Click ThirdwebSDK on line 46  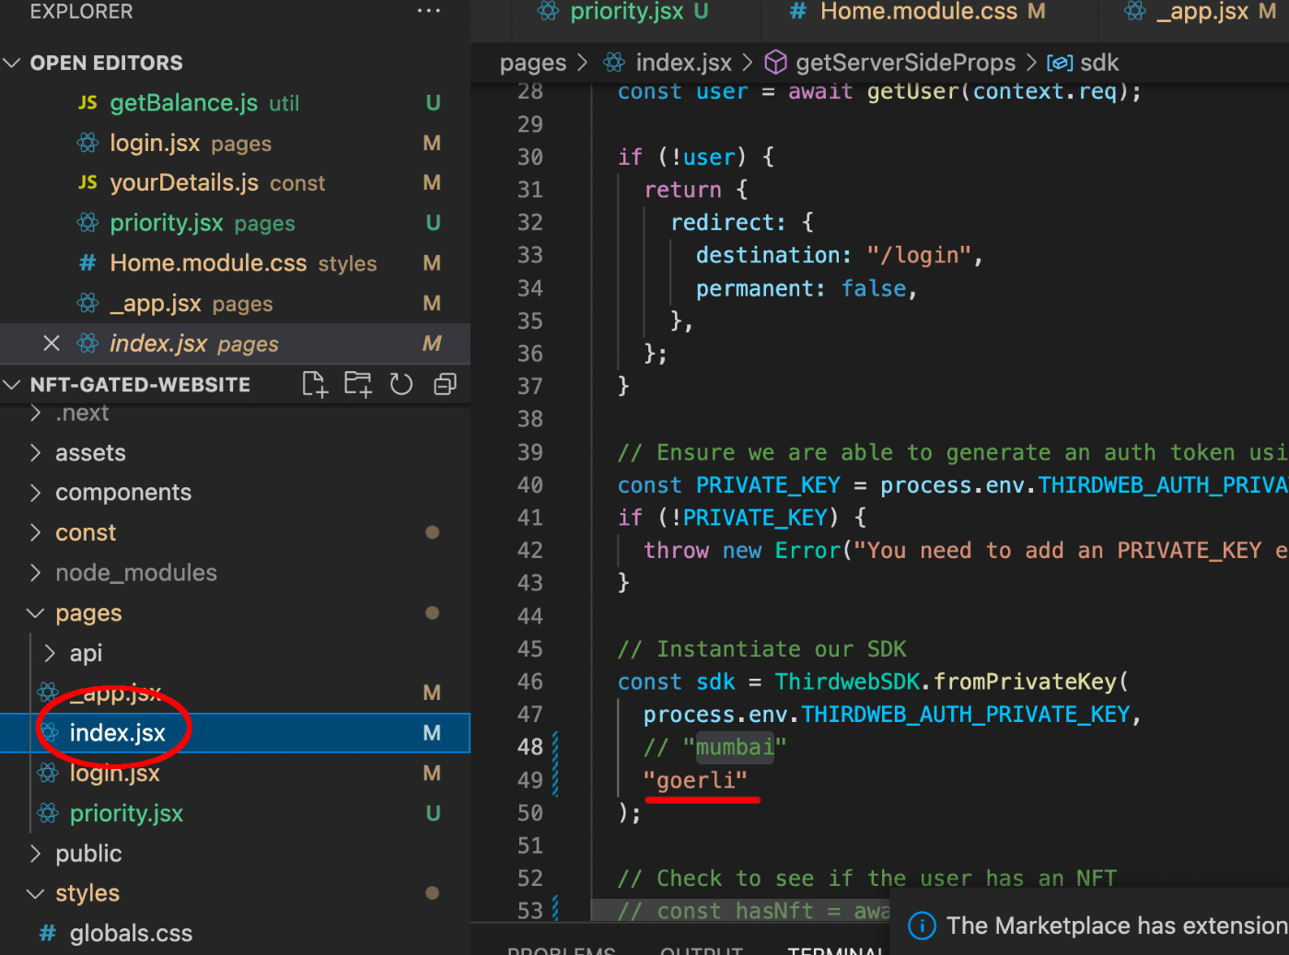tap(847, 681)
